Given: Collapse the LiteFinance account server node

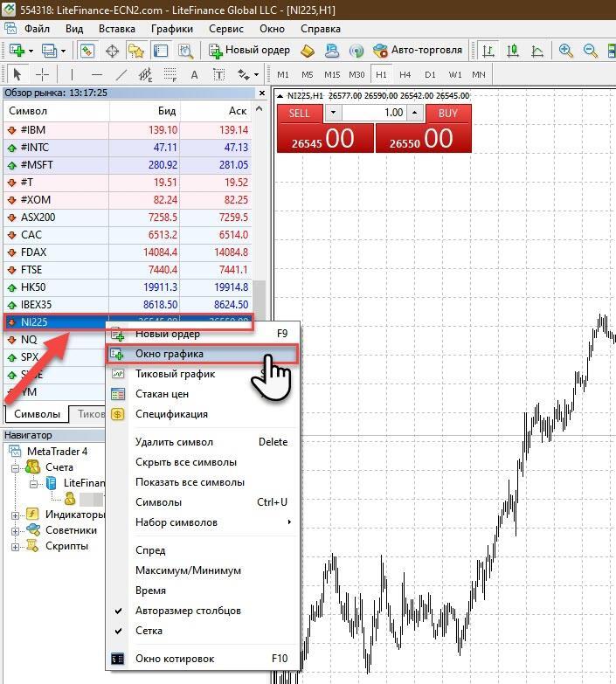Looking at the screenshot, I should pyautogui.click(x=33, y=484).
